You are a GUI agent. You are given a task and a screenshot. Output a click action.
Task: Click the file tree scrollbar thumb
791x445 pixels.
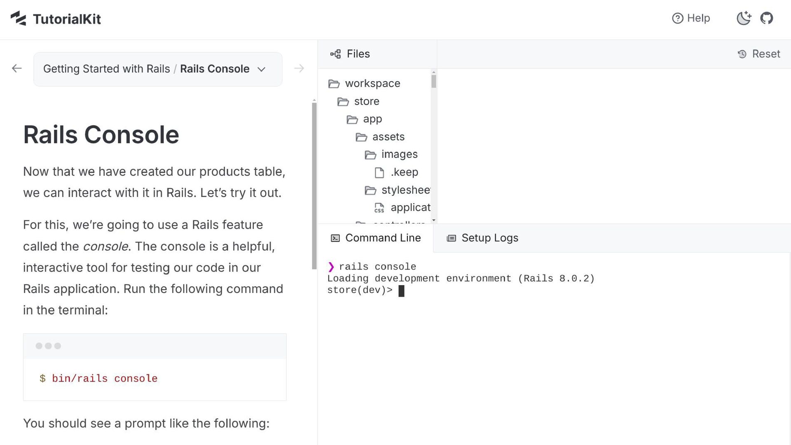[x=433, y=81]
